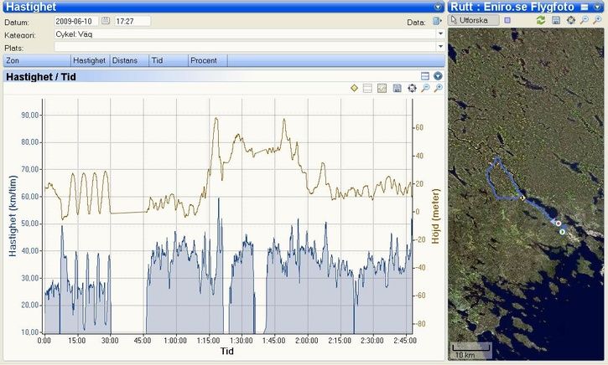This screenshot has width=608, height=365.
Task: Click the green refresh map icon
Action: tap(541, 19)
